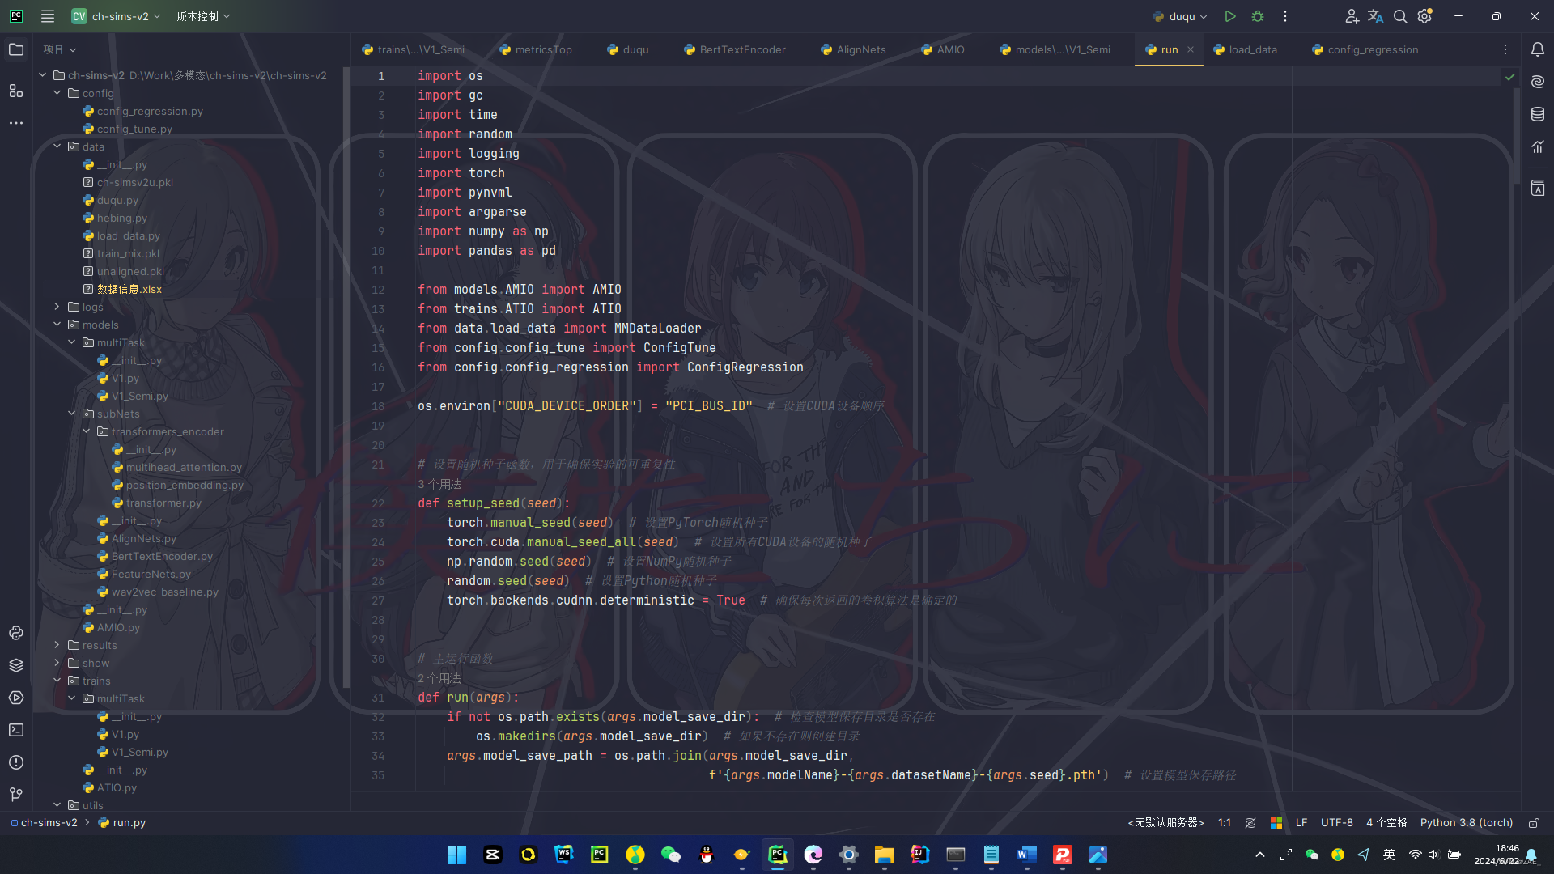Click the <无默认服务器> status widget

click(x=1166, y=823)
